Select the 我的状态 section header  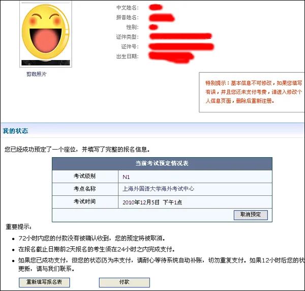click(16, 131)
